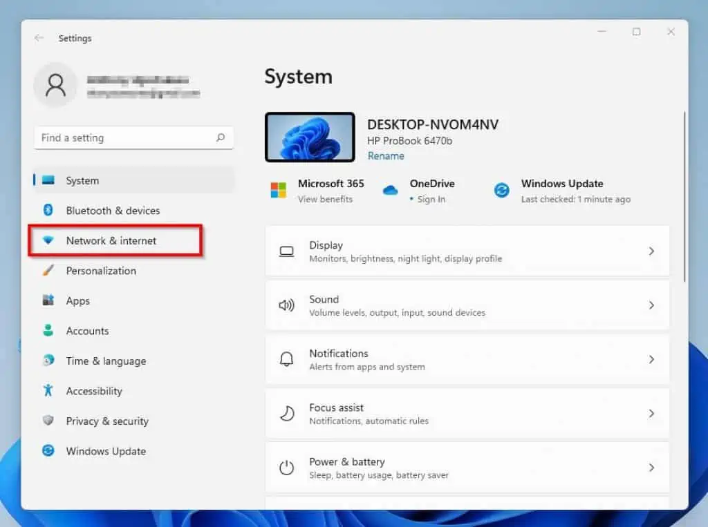Screen dimensions: 708x527
Task: Click the Bluetooth & devices icon in the sidebar
Action: click(48, 210)
